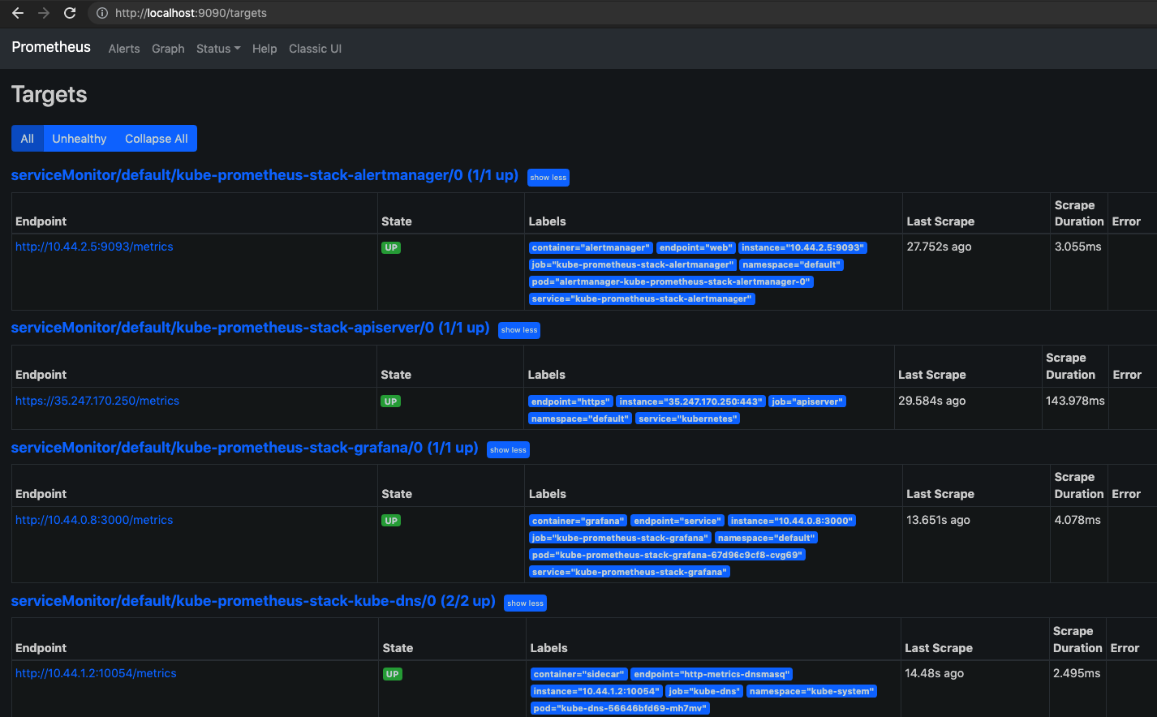Screen dimensions: 1157x717
Task: Click the browser forward arrow
Action: click(x=44, y=13)
